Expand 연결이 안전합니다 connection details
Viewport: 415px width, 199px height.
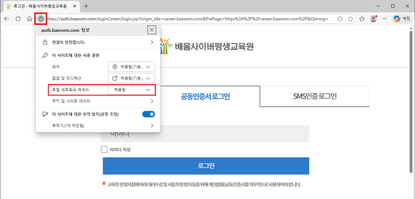click(98, 42)
